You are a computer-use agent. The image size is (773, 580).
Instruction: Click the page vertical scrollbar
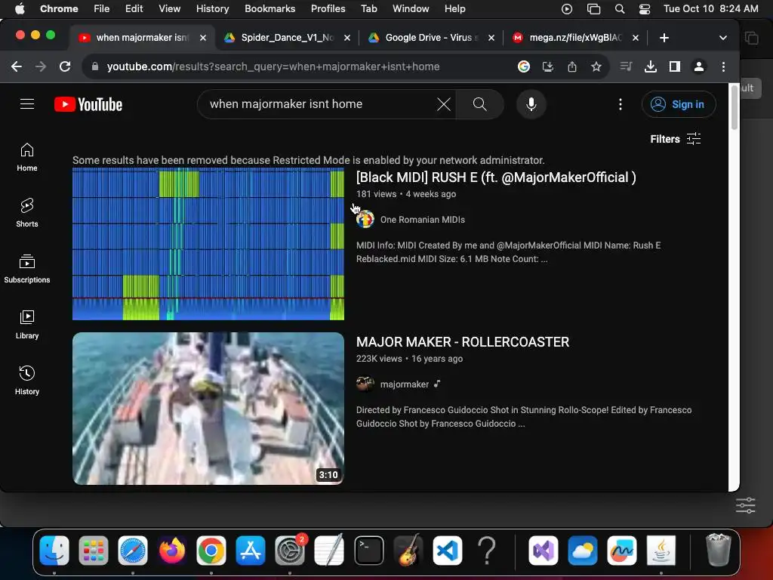(x=734, y=109)
